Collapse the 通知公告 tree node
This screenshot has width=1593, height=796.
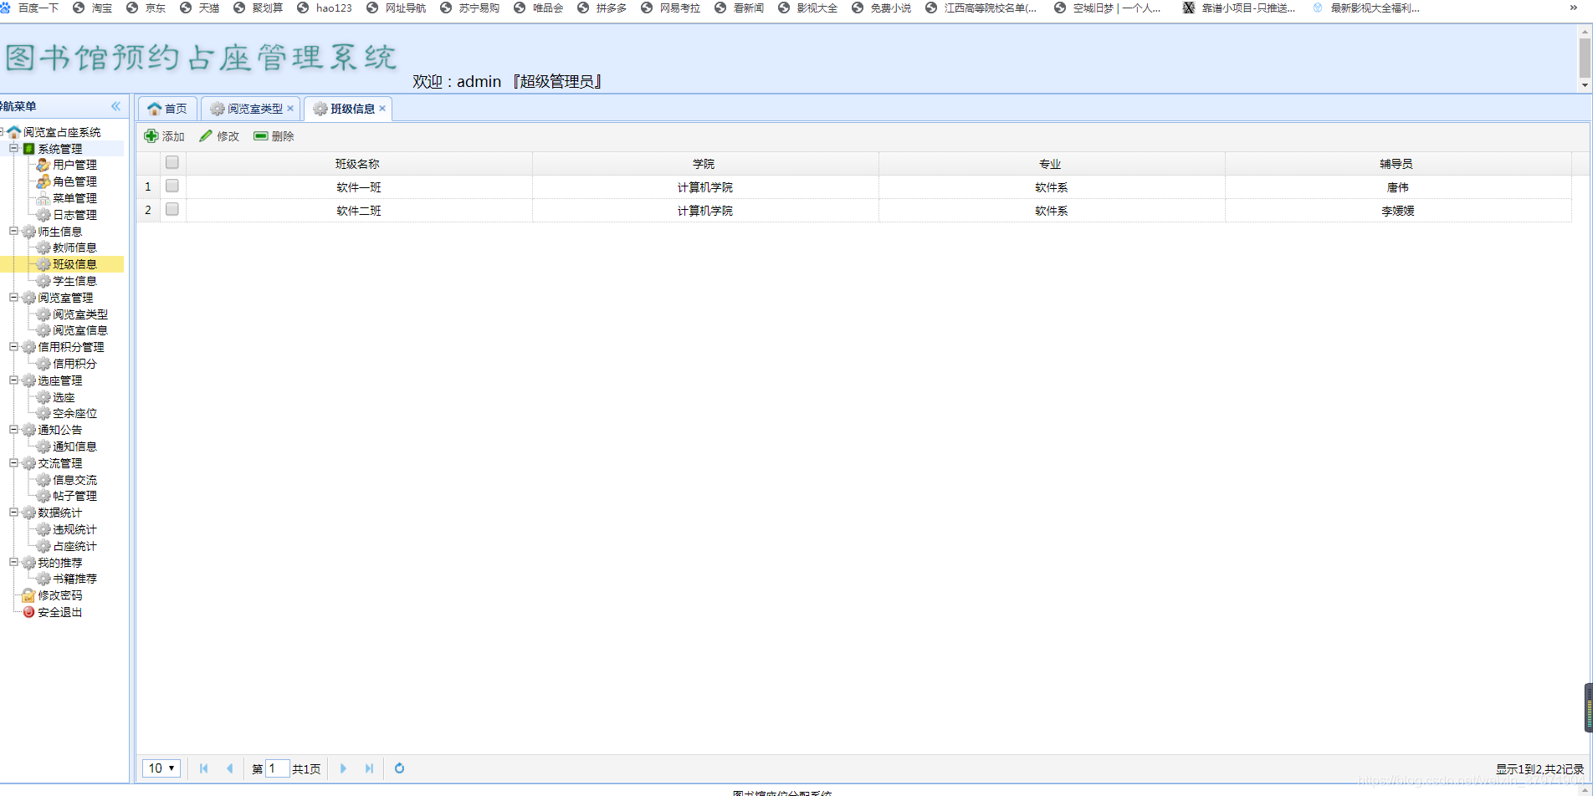pyautogui.click(x=13, y=429)
